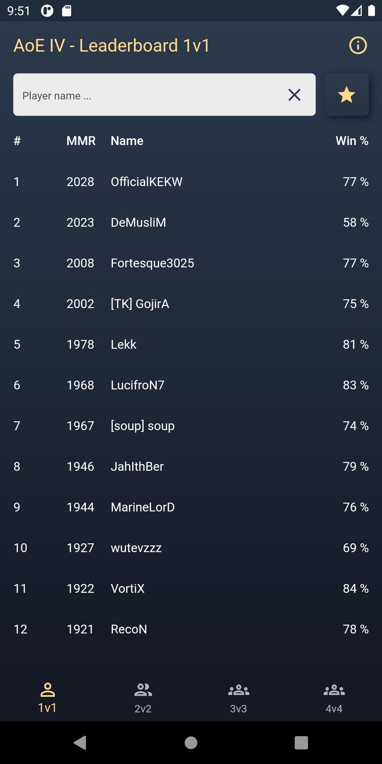Switch to the 3v3 leaderboard tab
Screen dimensions: 382x764
(239, 698)
